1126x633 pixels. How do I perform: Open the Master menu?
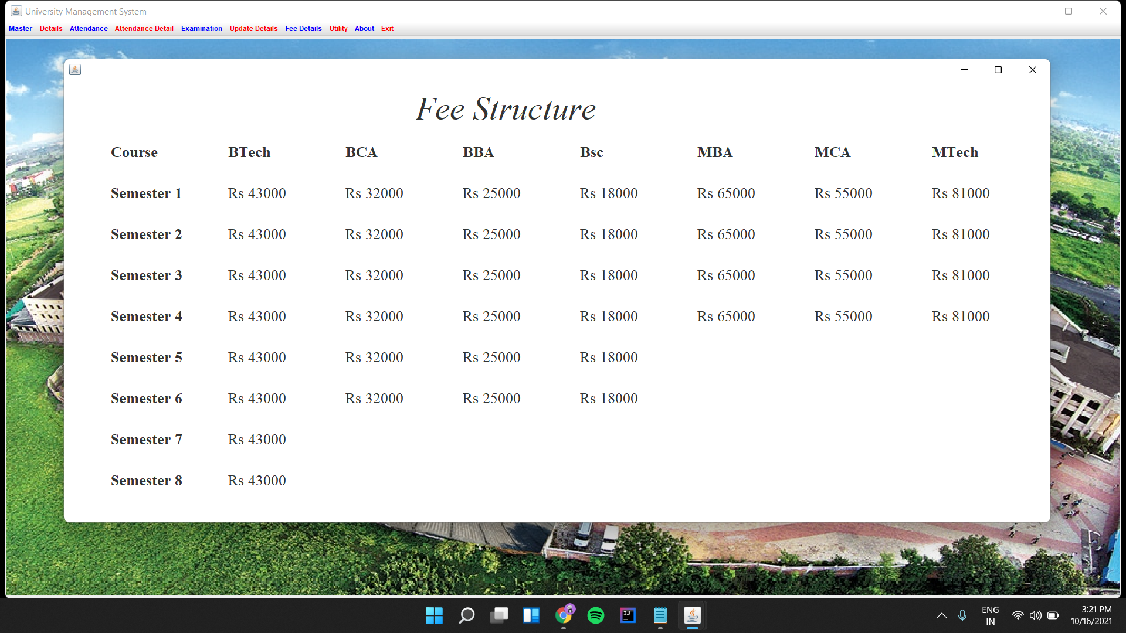(x=21, y=29)
